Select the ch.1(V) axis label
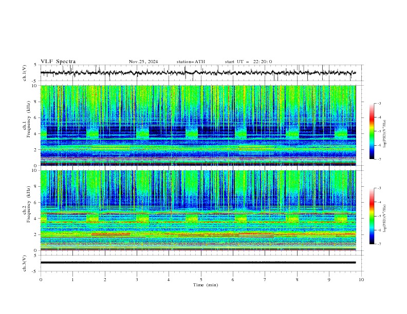The width and height of the screenshot is (407, 314). [x=25, y=73]
